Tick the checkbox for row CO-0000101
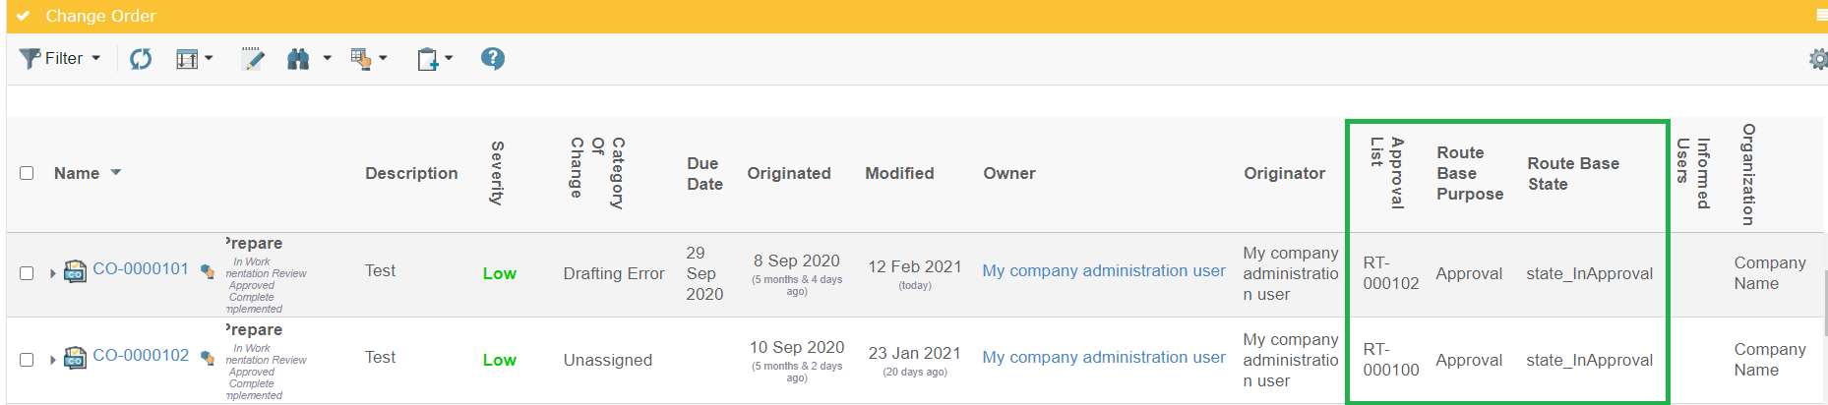 tap(27, 273)
